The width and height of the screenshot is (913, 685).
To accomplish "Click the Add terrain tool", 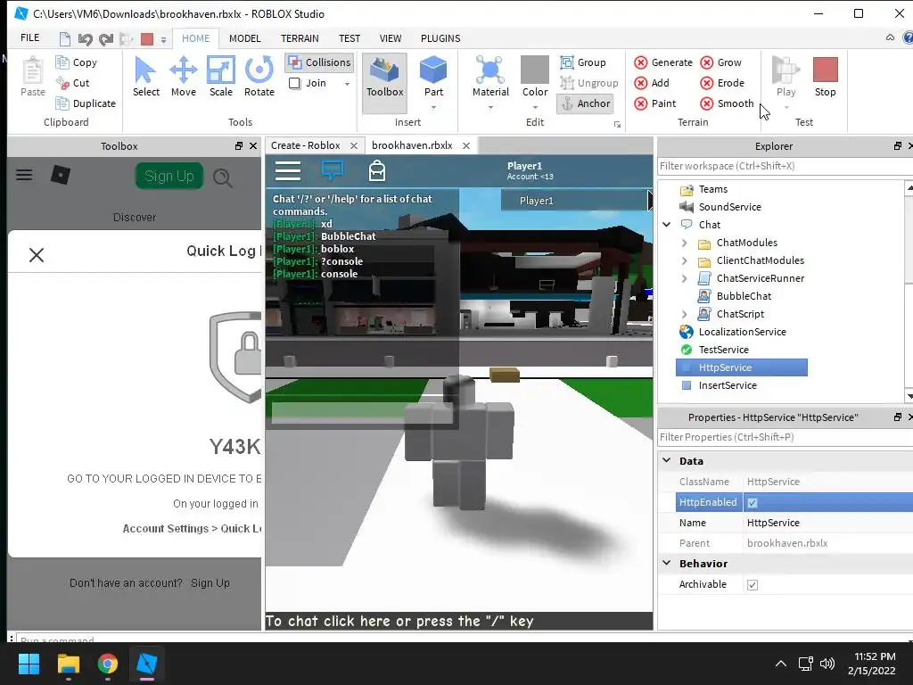I will point(652,83).
